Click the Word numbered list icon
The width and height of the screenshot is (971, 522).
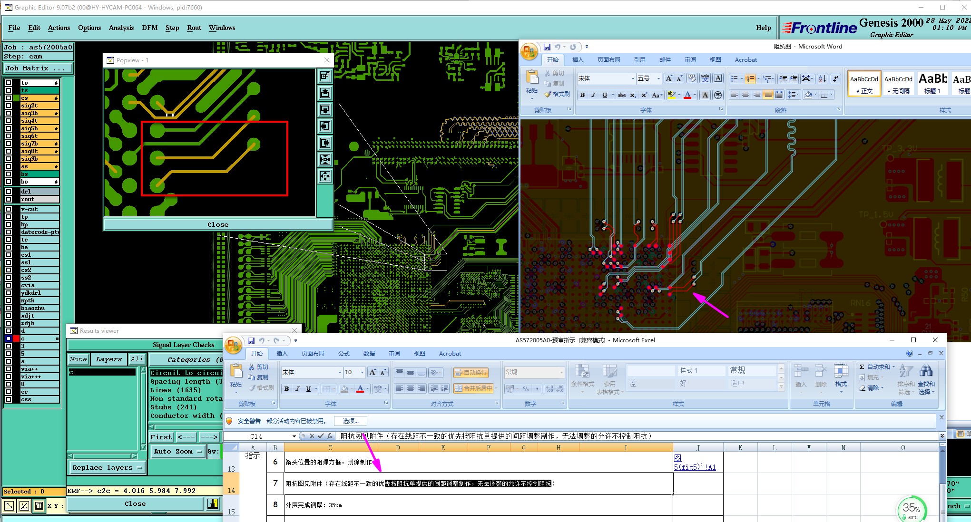coord(750,79)
